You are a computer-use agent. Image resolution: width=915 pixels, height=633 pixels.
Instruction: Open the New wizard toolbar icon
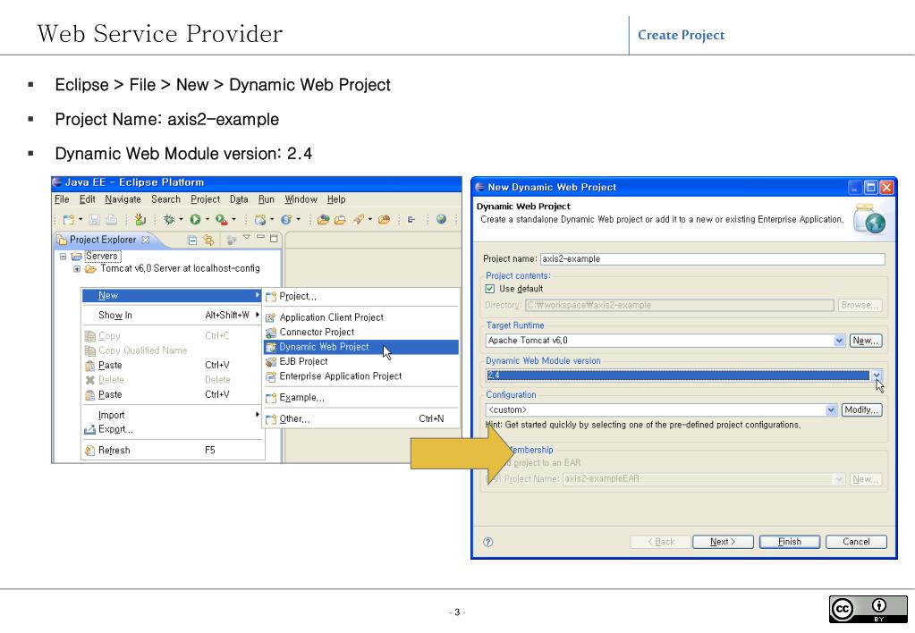[68, 220]
